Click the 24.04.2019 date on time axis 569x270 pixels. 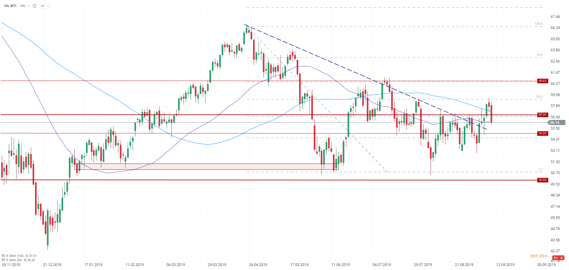pyautogui.click(x=258, y=265)
